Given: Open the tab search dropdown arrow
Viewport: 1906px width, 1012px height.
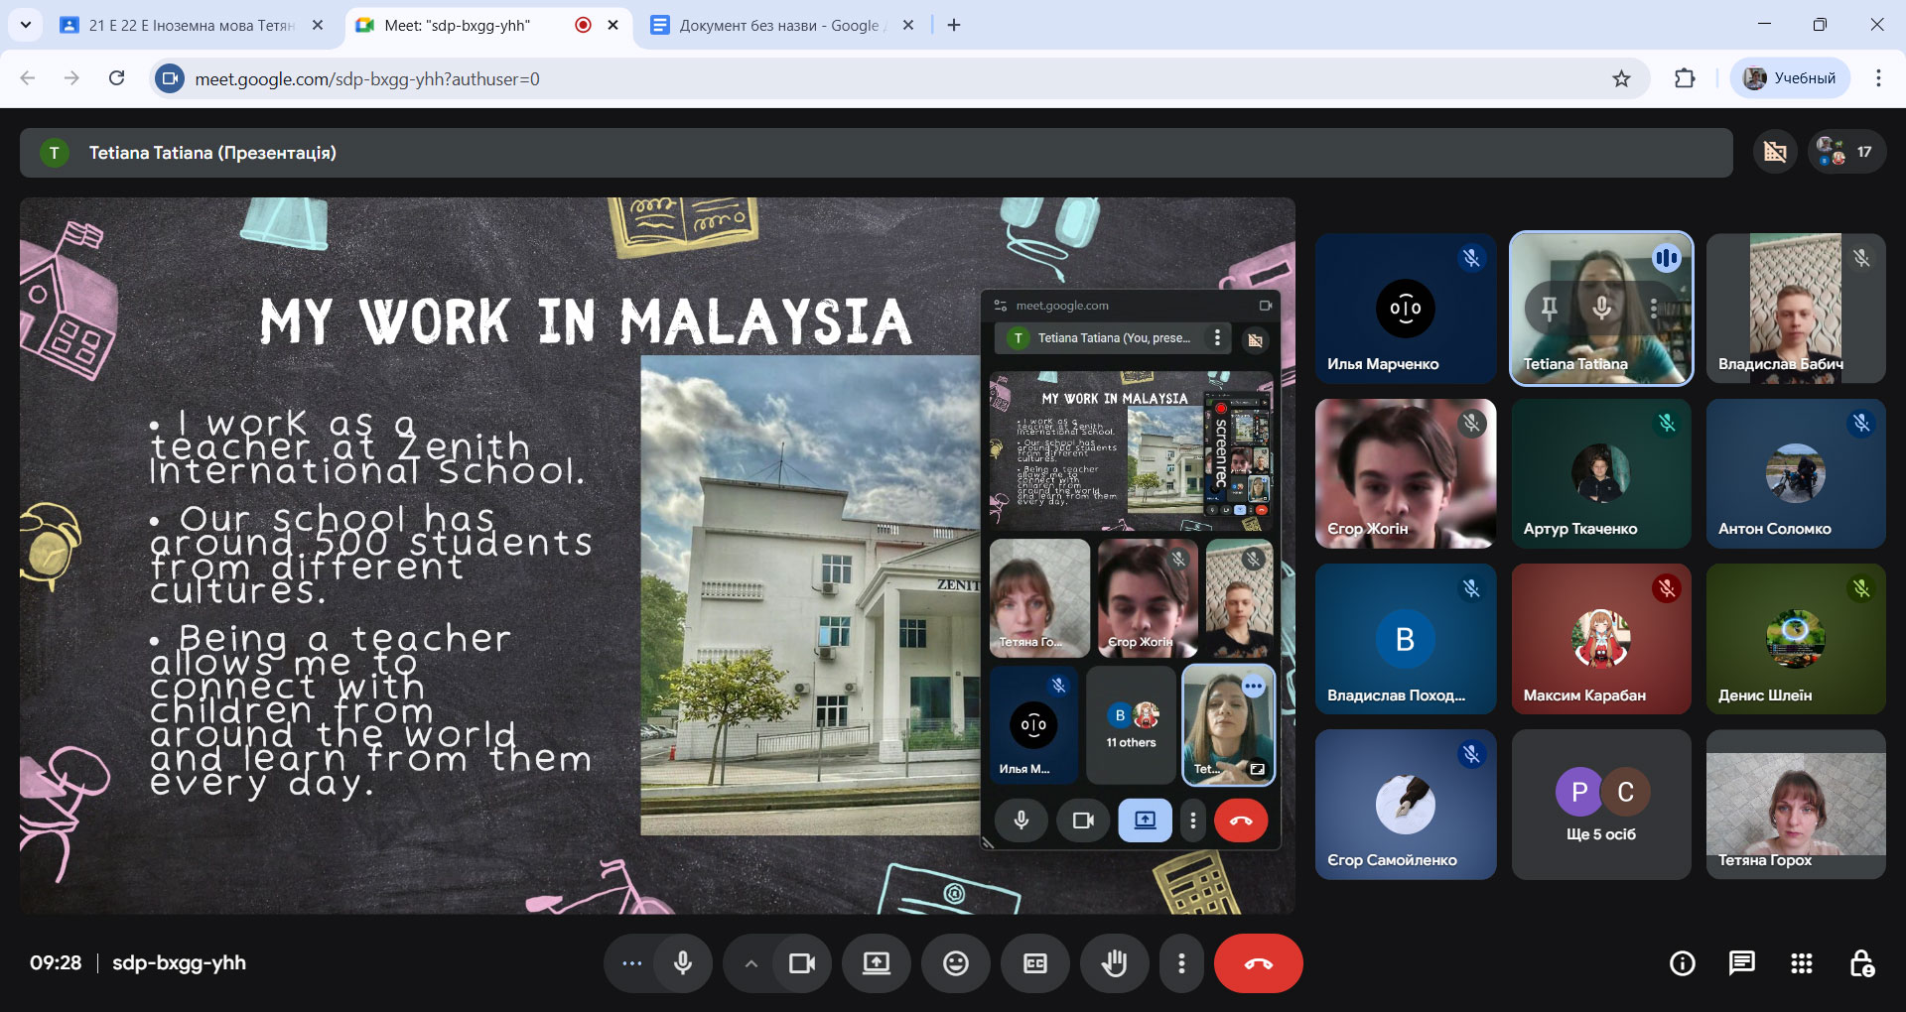Looking at the screenshot, I should click(26, 25).
